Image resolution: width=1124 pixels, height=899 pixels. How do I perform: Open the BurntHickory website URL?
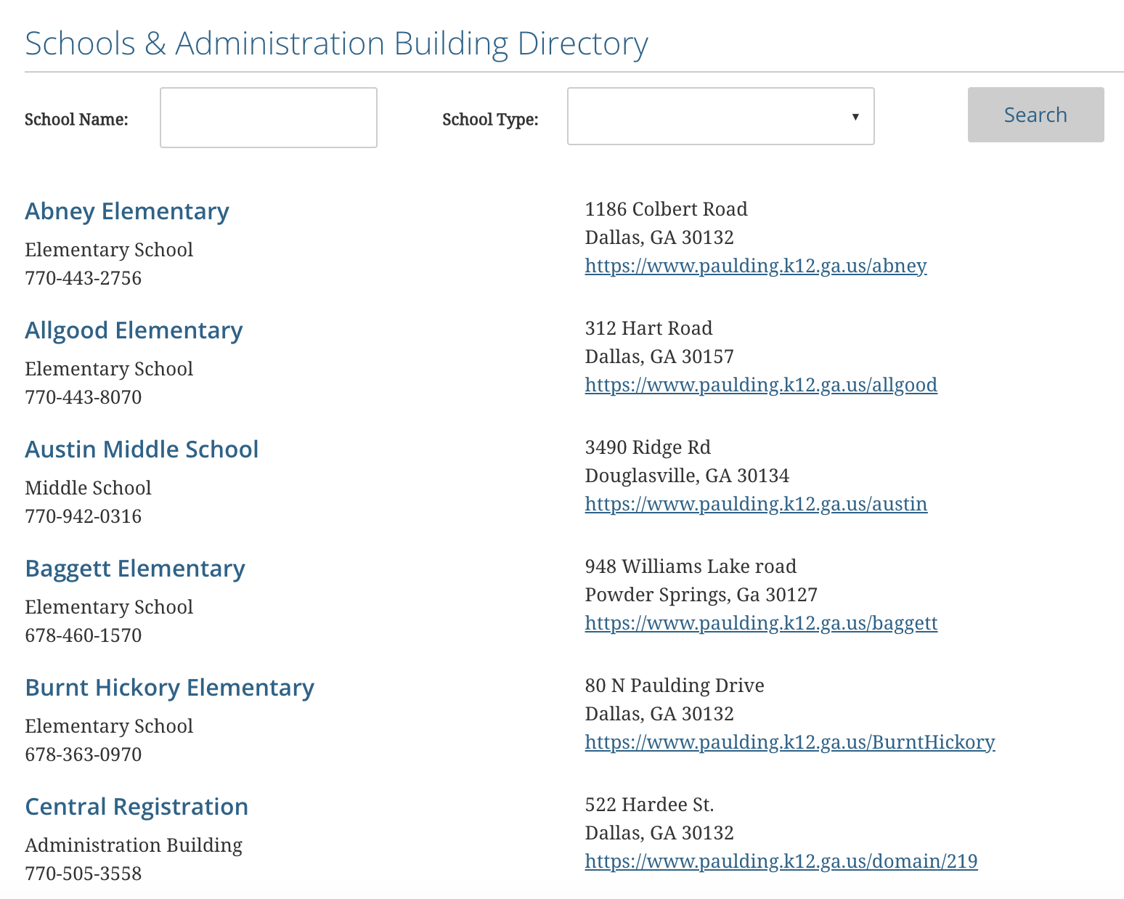(790, 742)
